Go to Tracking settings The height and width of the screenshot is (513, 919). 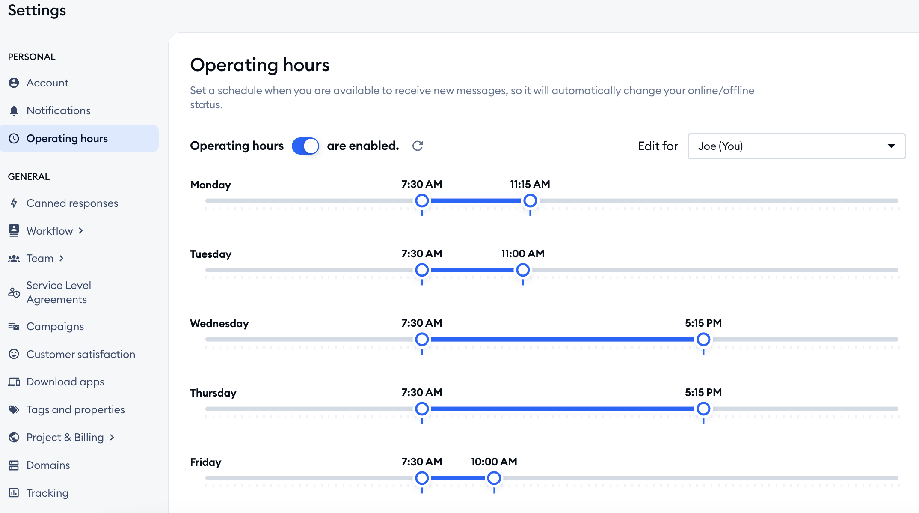pyautogui.click(x=47, y=492)
